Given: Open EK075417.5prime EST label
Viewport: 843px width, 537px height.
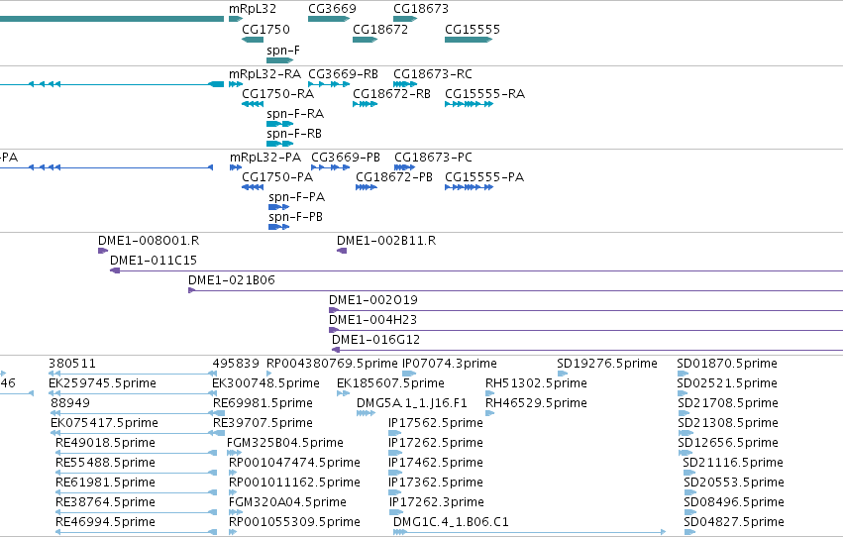Looking at the screenshot, I should pyautogui.click(x=104, y=424).
